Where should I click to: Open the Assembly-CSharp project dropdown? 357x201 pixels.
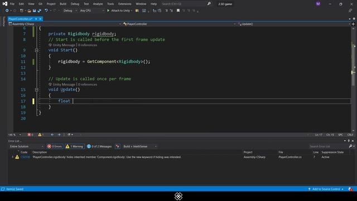(x=65, y=24)
